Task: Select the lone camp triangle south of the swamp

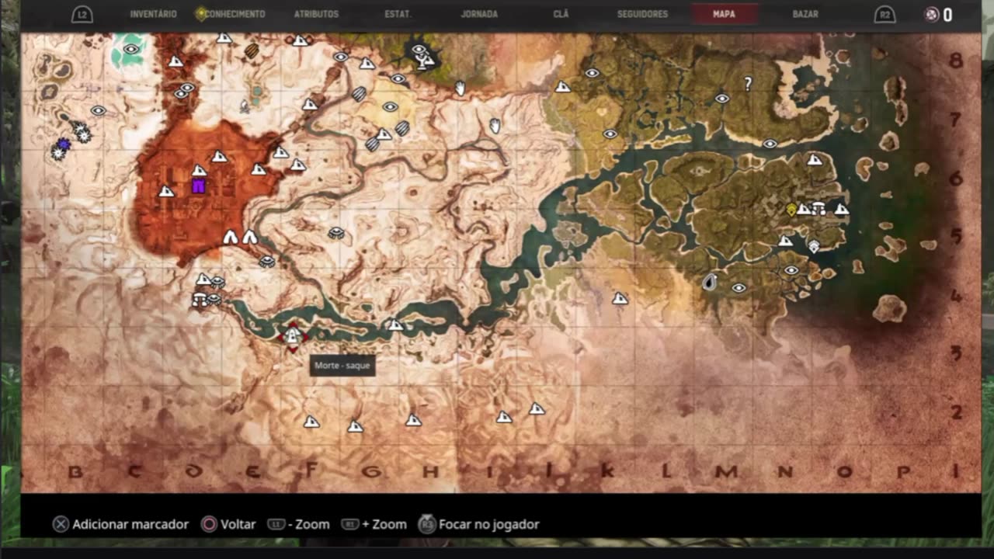Action: click(620, 298)
